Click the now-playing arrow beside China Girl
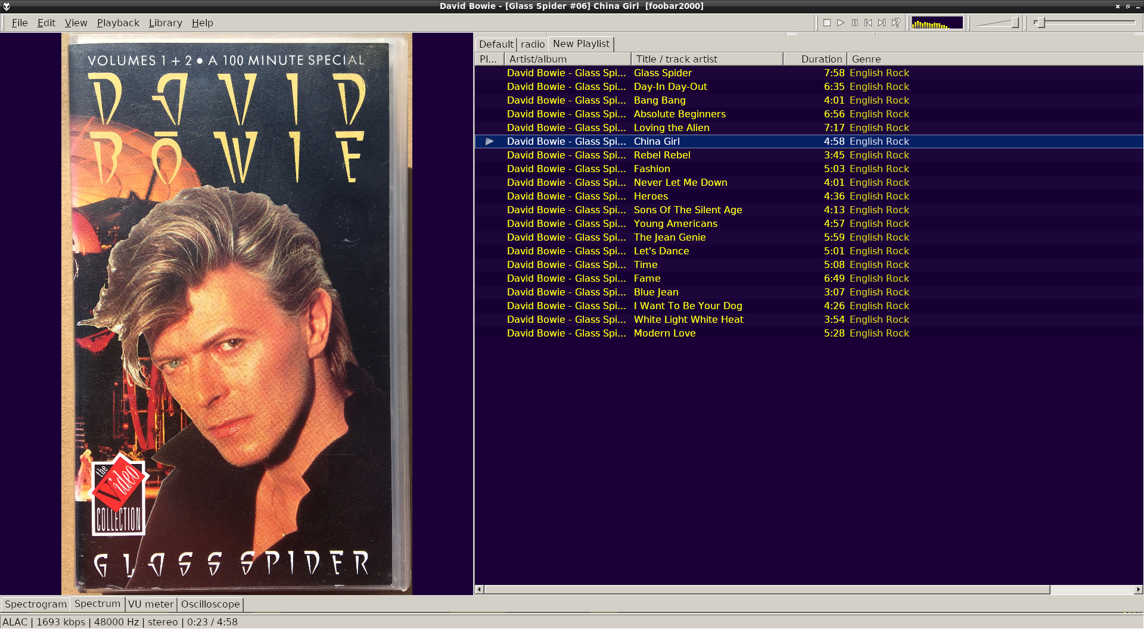This screenshot has height=629, width=1144. [489, 141]
